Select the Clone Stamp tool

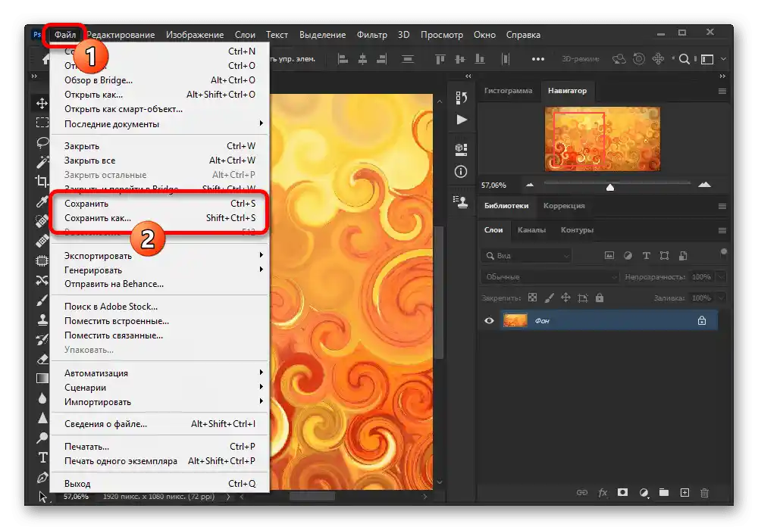click(x=42, y=320)
